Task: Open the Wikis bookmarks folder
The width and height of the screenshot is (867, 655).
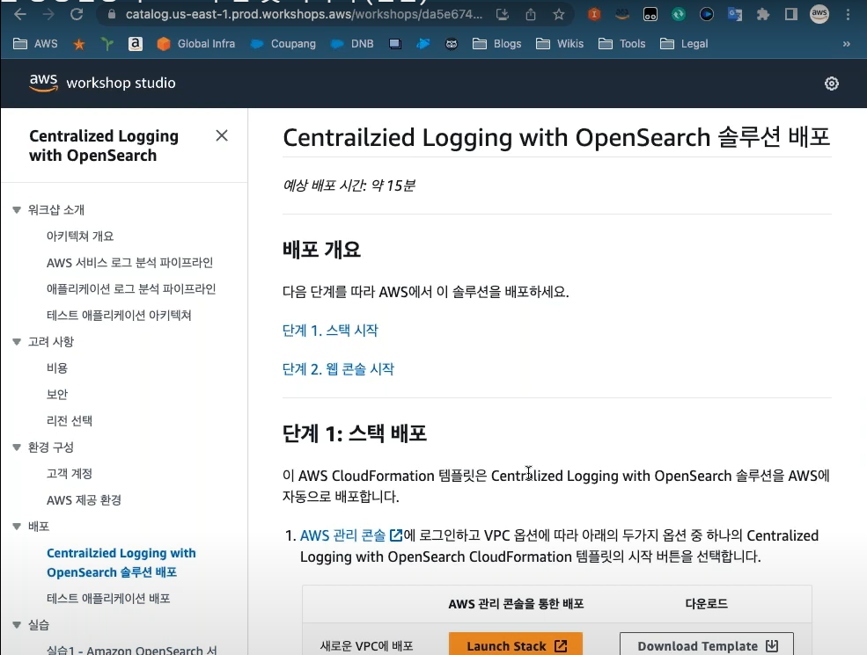Action: (560, 44)
